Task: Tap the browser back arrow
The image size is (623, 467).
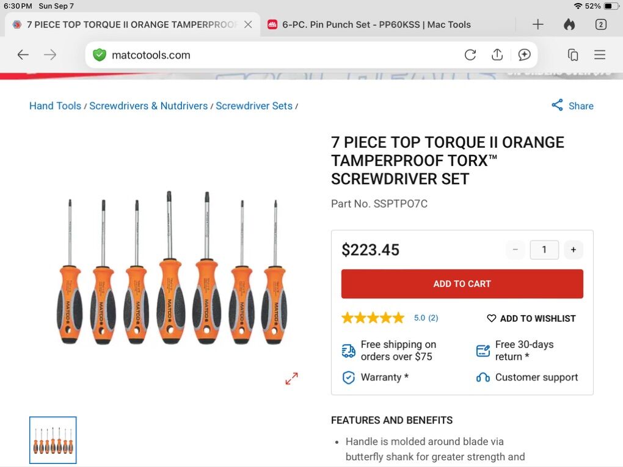Action: [23, 55]
